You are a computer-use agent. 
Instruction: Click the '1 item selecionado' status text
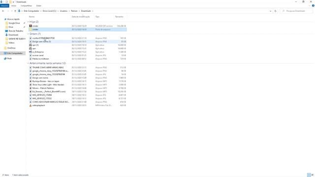click(x=21, y=175)
